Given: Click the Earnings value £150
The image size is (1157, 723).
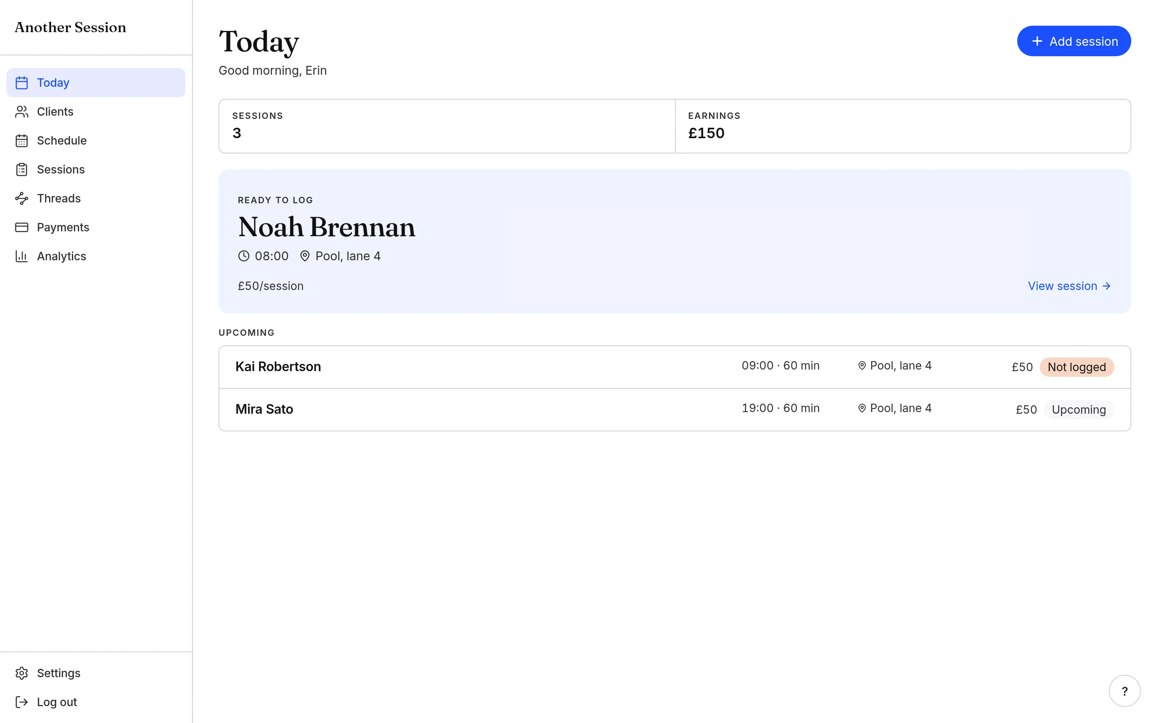Looking at the screenshot, I should [706, 133].
